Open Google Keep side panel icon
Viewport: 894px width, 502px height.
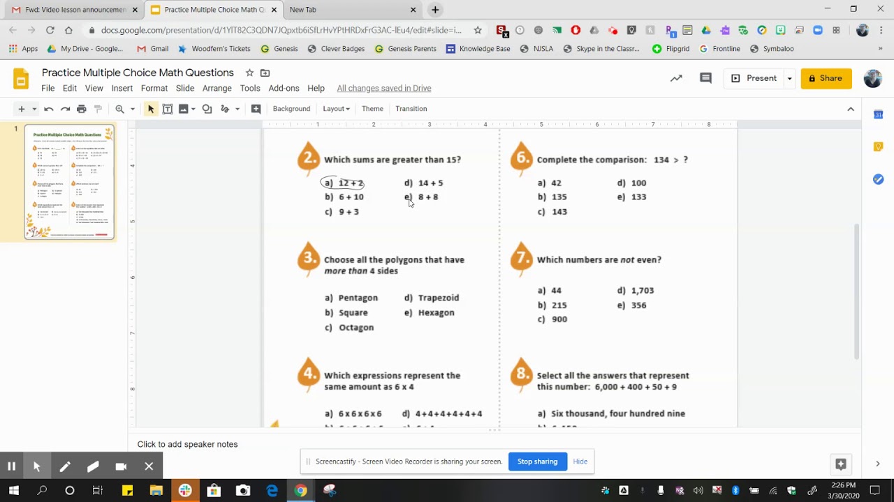(879, 146)
